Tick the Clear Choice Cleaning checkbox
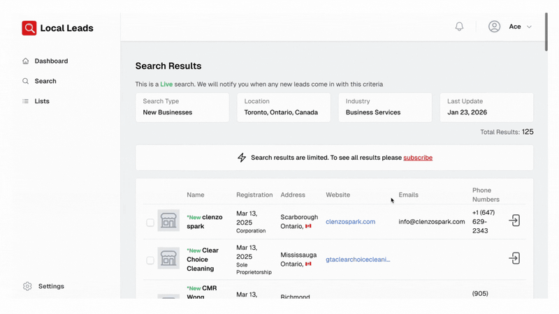Image resolution: width=559 pixels, height=314 pixels. point(150,260)
